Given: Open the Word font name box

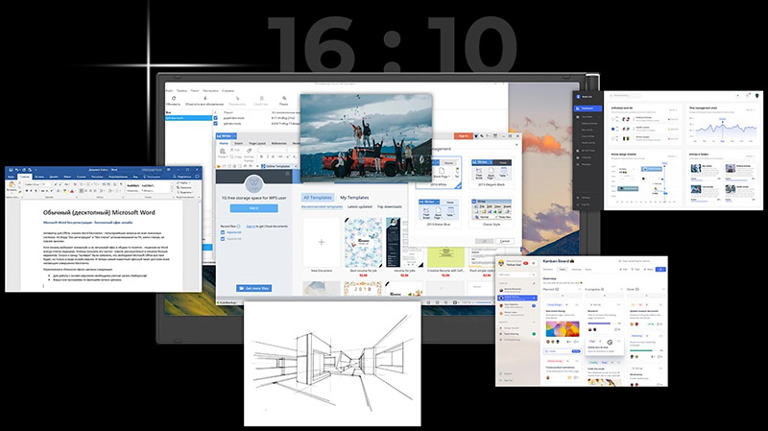Looking at the screenshot, I should pyautogui.click(x=34, y=184).
